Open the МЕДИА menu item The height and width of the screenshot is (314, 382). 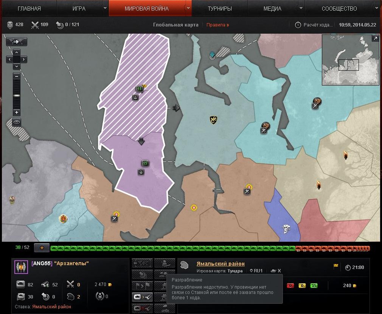[x=272, y=9]
